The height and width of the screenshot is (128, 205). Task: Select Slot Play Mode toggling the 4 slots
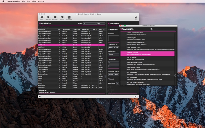pyautogui.click(x=147, y=73)
